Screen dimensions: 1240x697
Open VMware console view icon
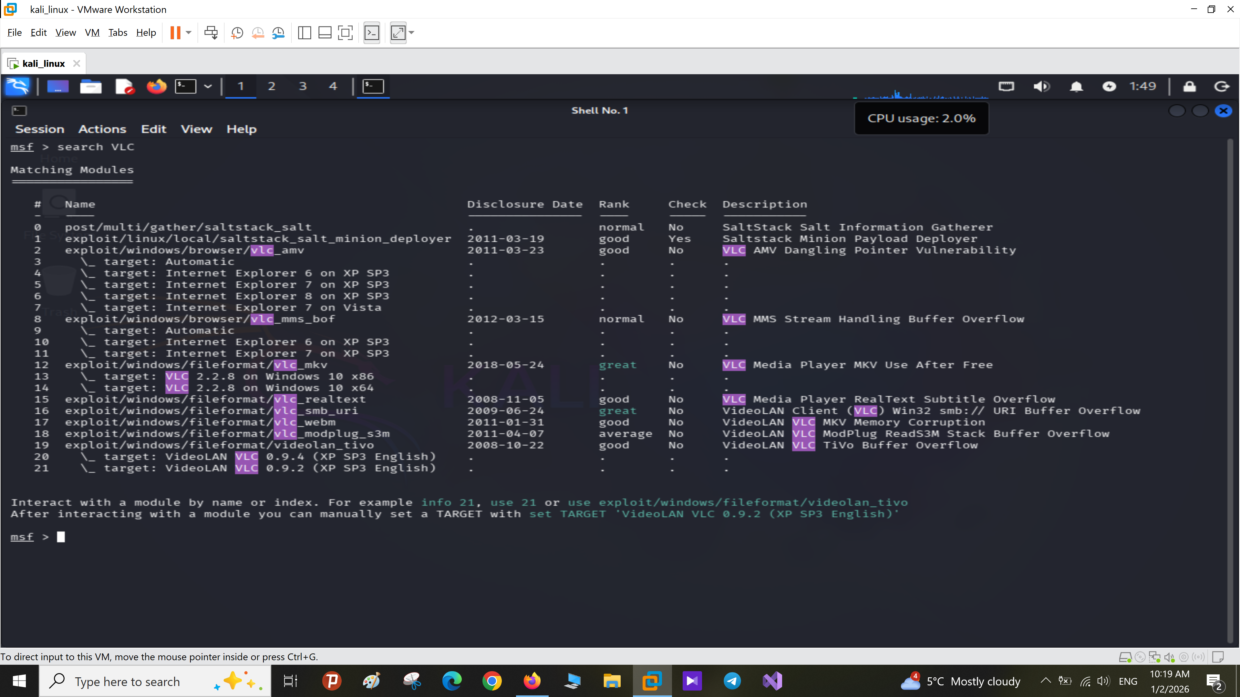coord(372,33)
